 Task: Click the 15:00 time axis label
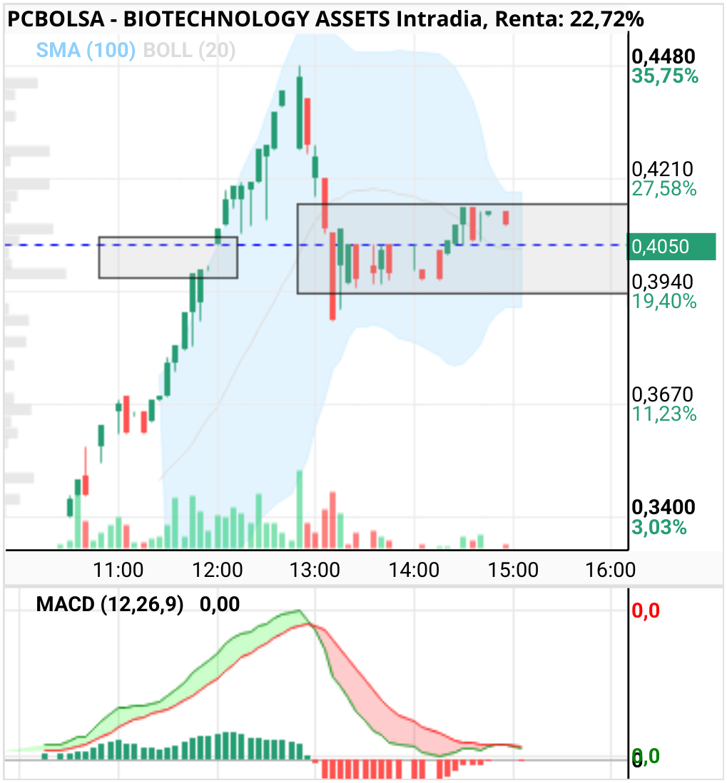click(513, 570)
